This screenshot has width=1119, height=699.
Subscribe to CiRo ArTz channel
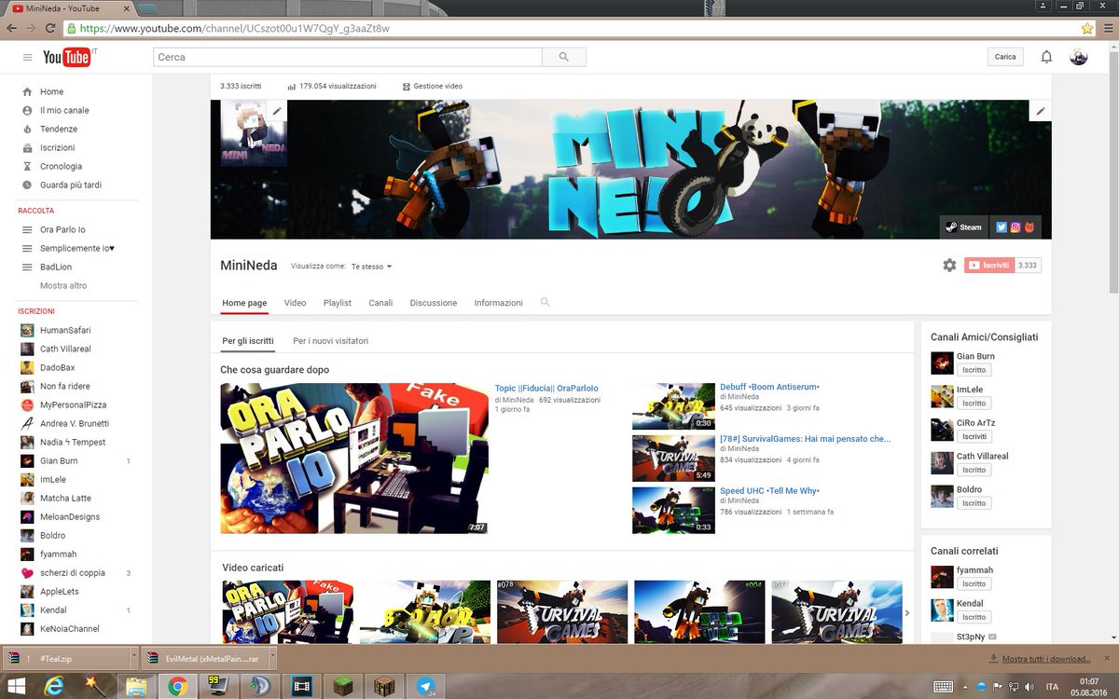coord(974,436)
